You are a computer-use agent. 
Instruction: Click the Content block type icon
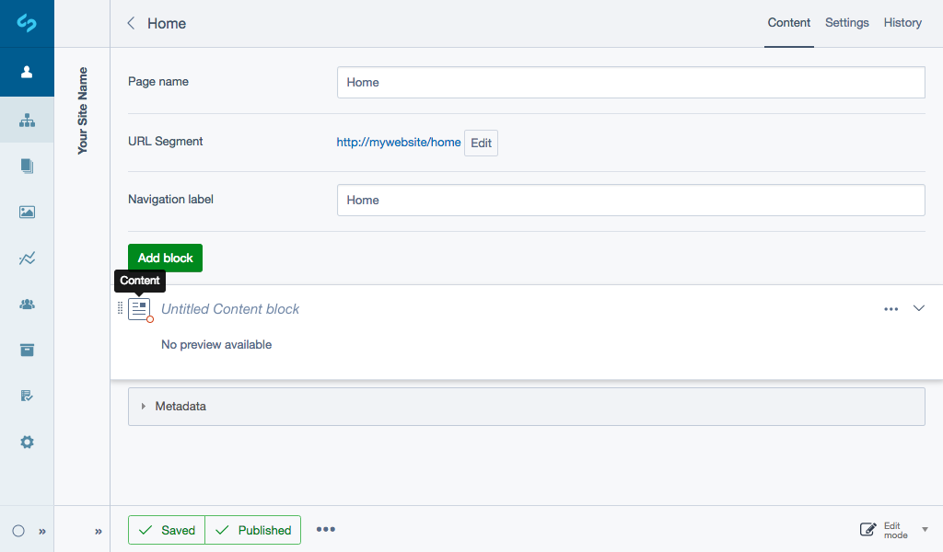coord(139,309)
